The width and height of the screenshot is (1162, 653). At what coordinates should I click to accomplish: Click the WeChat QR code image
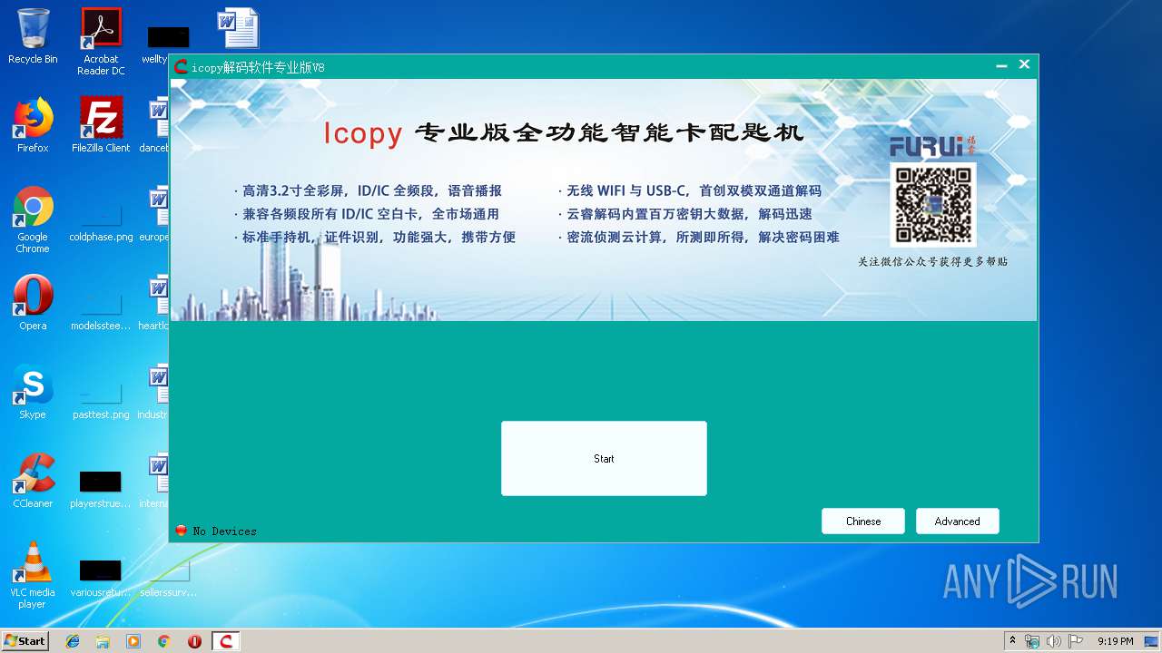[x=933, y=205]
